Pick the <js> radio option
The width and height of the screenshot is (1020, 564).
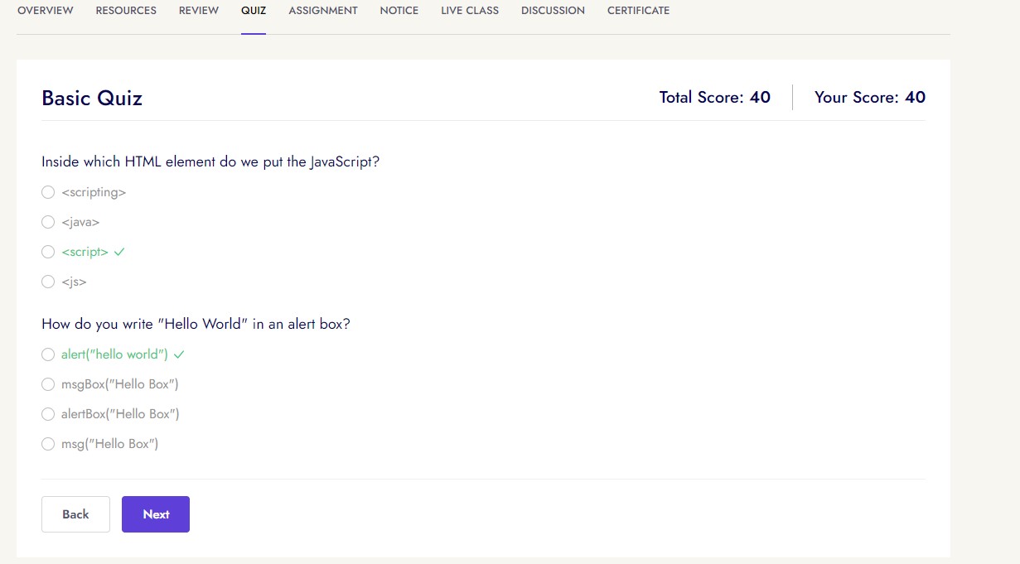(48, 282)
